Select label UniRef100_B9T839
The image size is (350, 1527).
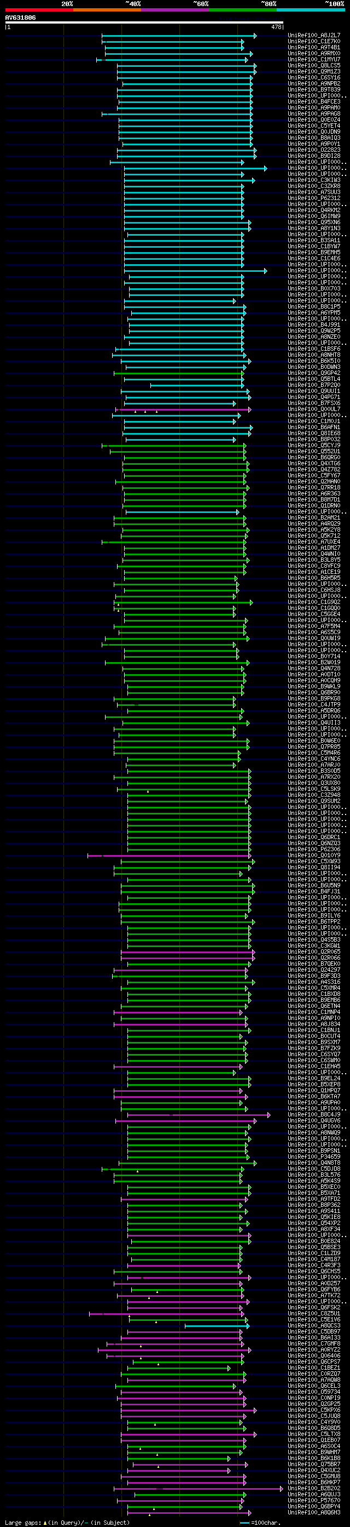[314, 89]
